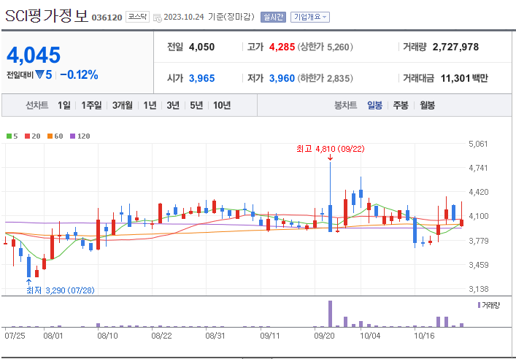Screen dimensions: 516x359
Task: Select the 5년 line chart period
Action: click(196, 105)
